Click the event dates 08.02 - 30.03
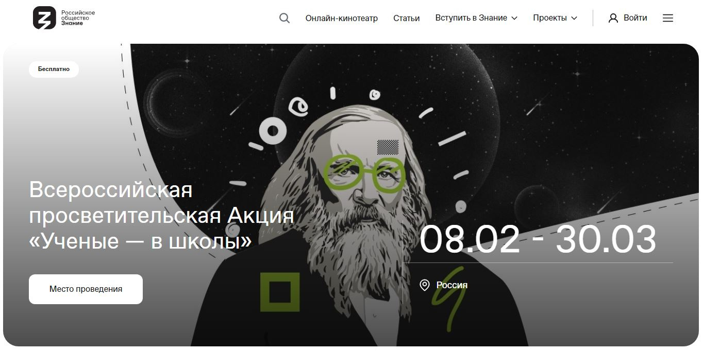Screen dimensions: 703x351 pyautogui.click(x=538, y=239)
